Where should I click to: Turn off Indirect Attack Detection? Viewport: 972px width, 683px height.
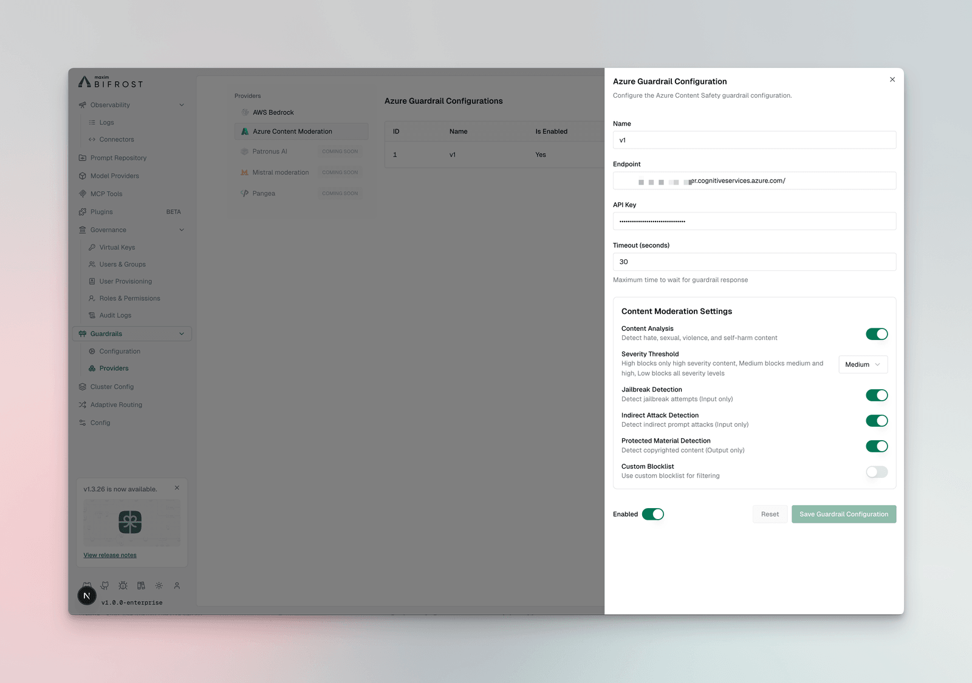pos(877,421)
